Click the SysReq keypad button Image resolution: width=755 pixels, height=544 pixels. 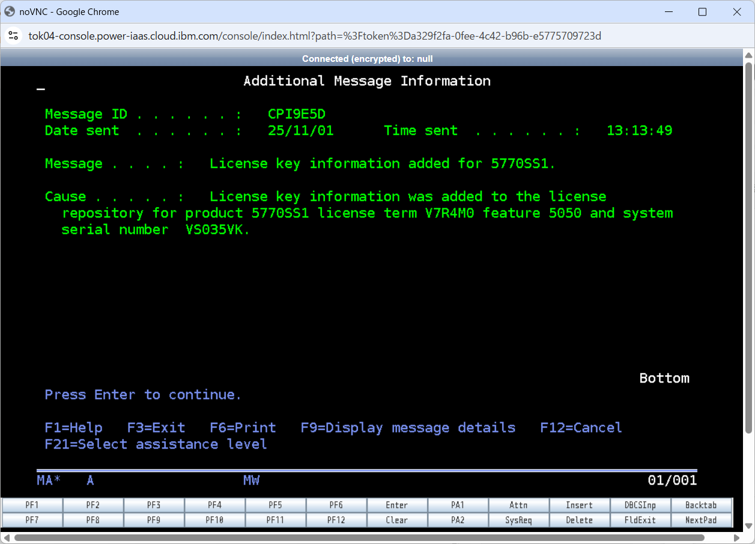(x=518, y=520)
